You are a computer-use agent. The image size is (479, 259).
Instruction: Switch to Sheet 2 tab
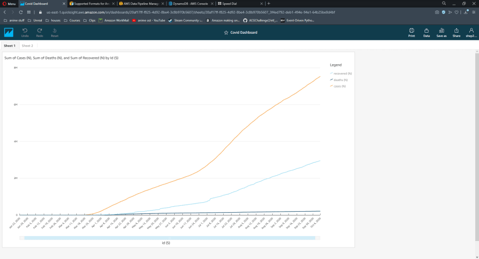coord(27,46)
